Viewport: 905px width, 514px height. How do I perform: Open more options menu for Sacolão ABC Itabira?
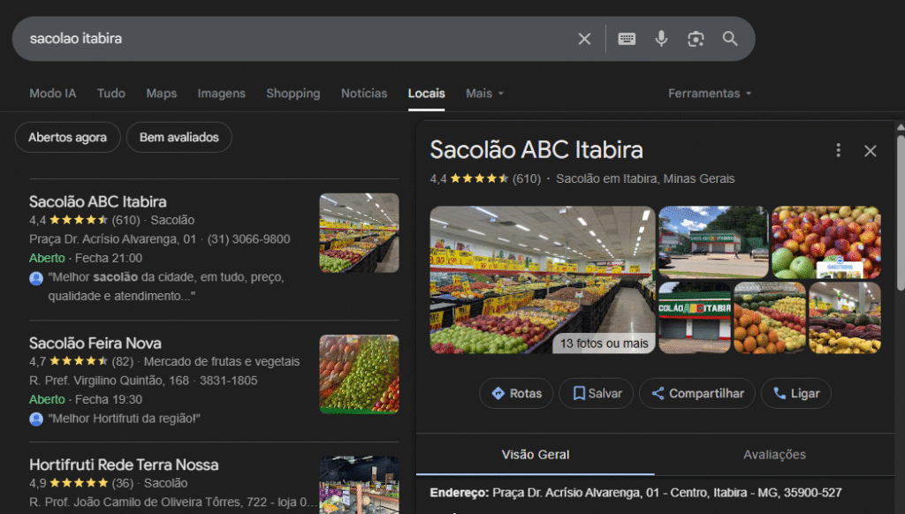click(839, 151)
